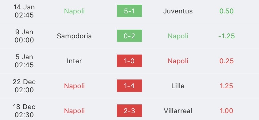Select green Napoli in the 14 Jan row
This screenshot has width=259, height=120.
coord(74,11)
